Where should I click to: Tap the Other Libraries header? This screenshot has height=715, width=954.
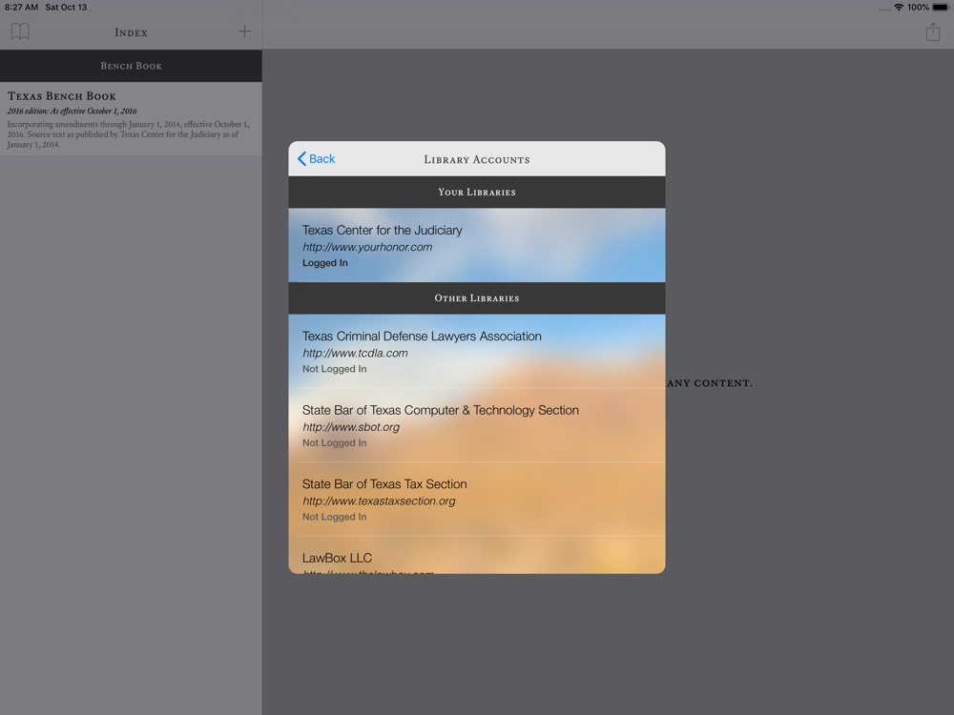476,297
